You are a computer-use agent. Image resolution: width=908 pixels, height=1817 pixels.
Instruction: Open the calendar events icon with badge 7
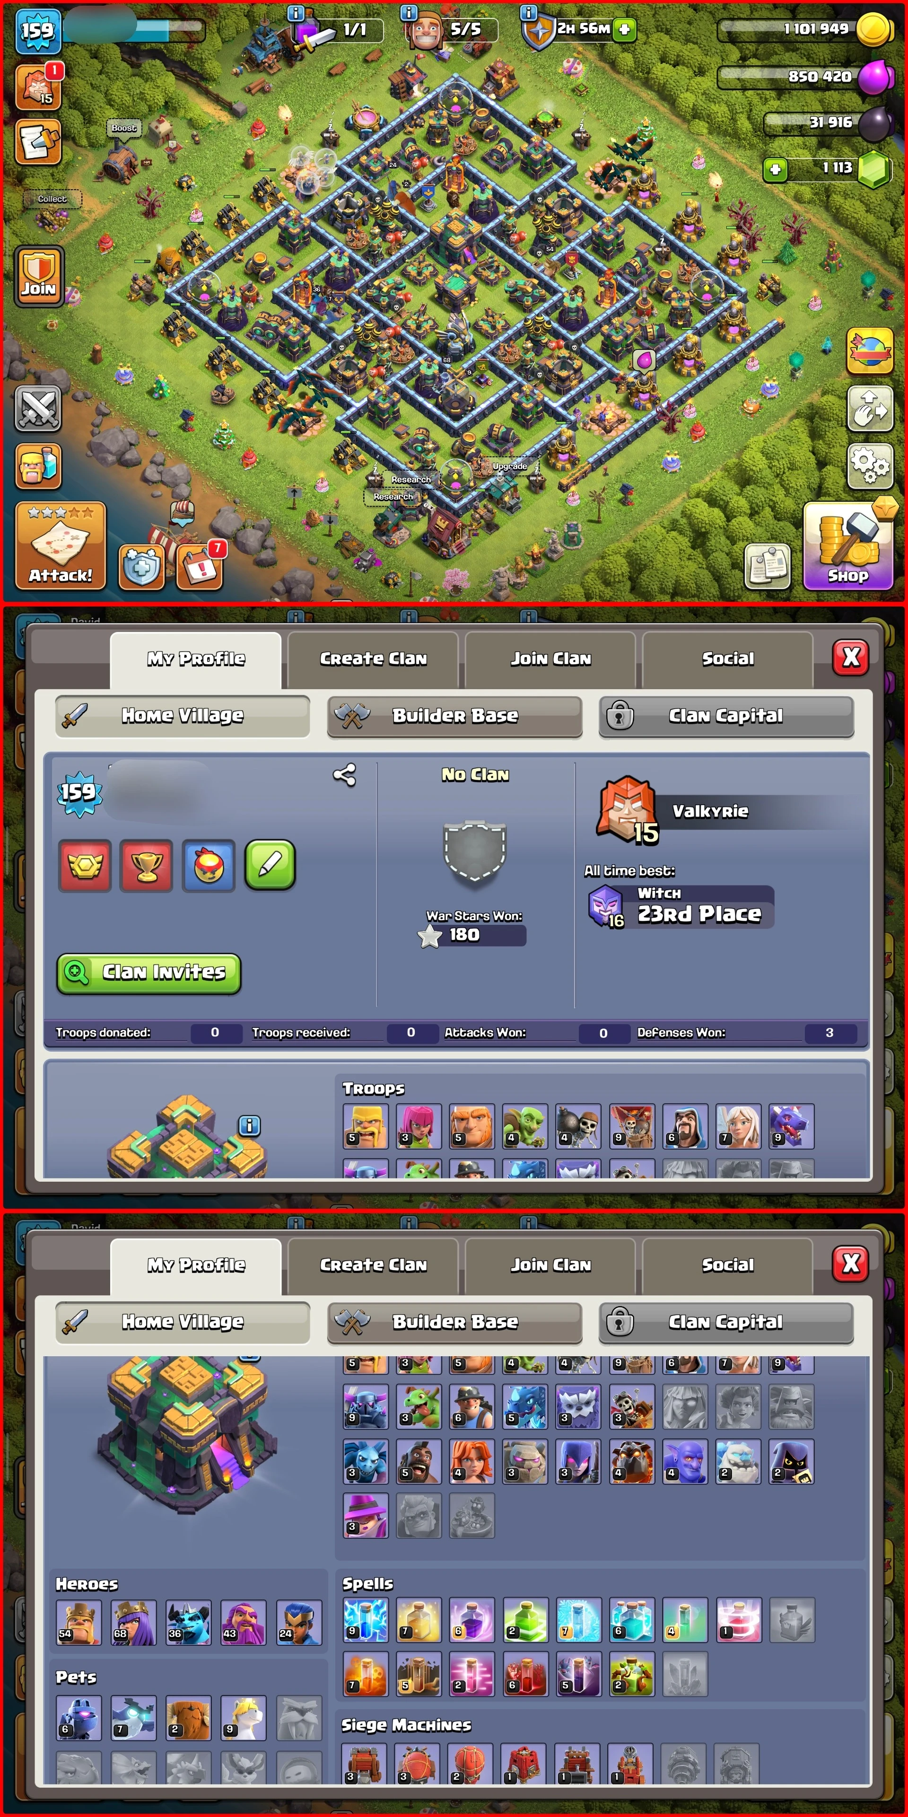[x=200, y=566]
